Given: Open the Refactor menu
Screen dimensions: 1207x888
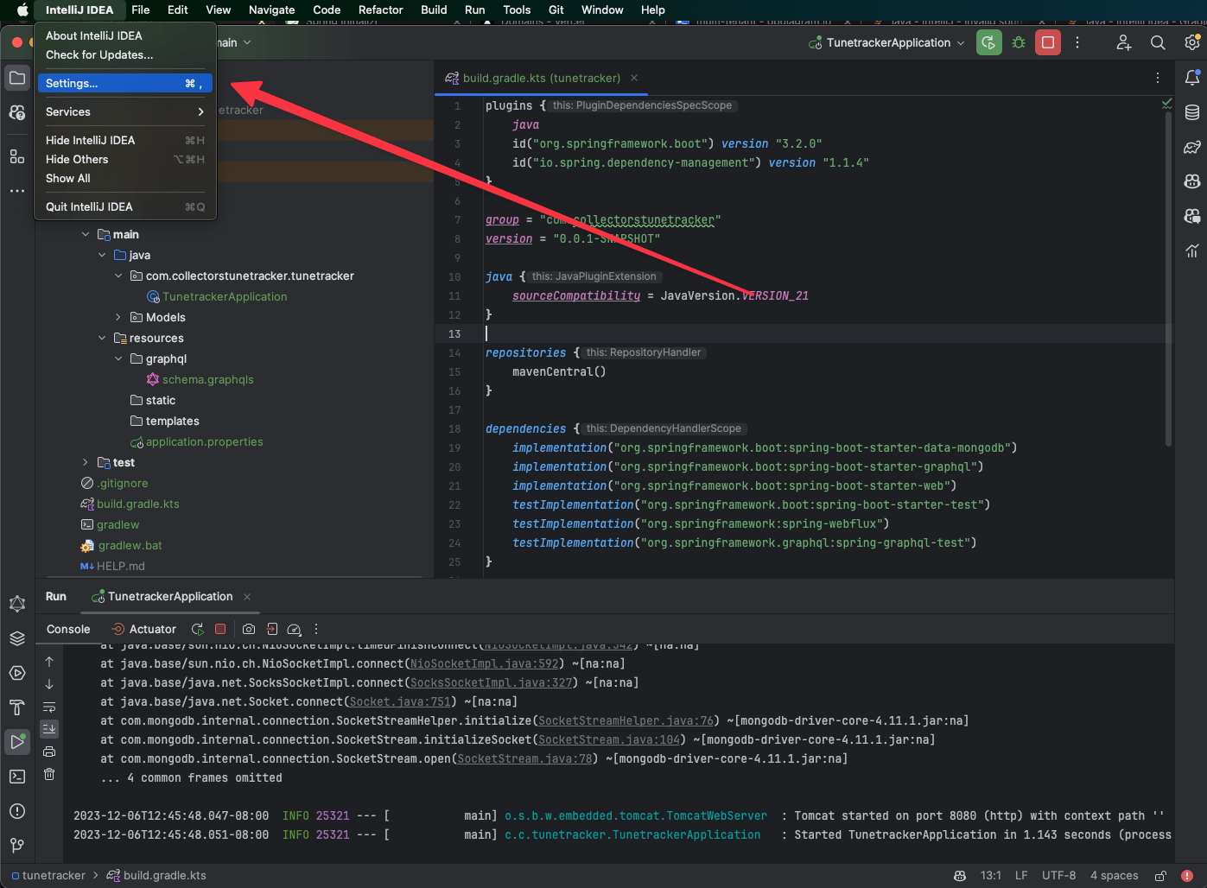Looking at the screenshot, I should pos(380,10).
